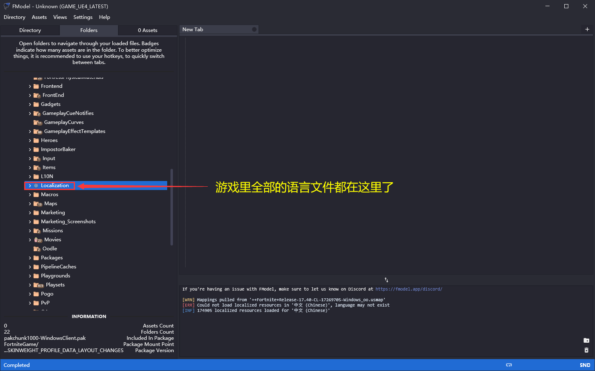
Task: Expand the PvP folder chevron
Action: 30,303
